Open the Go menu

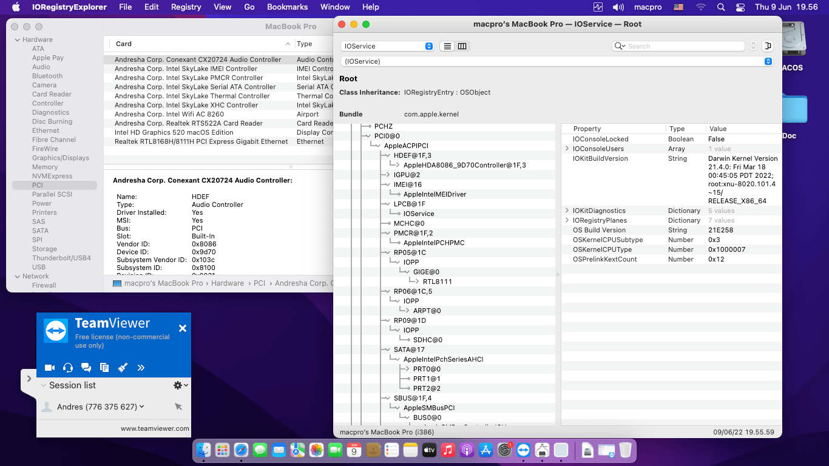249,7
